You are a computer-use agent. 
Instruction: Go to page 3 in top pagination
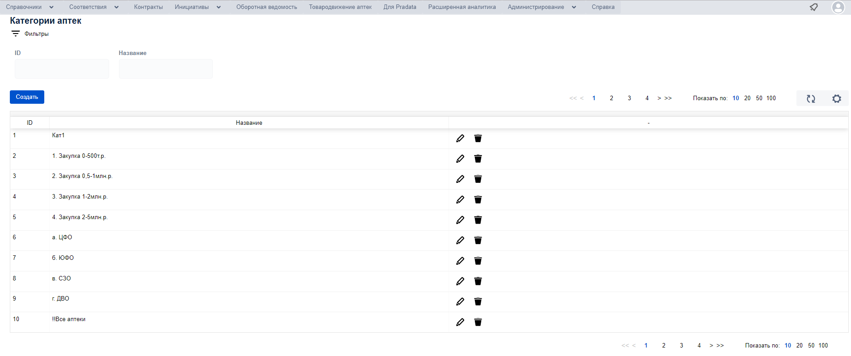pyautogui.click(x=629, y=98)
